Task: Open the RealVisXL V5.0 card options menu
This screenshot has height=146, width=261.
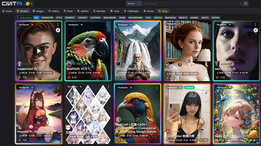Action: [107, 25]
